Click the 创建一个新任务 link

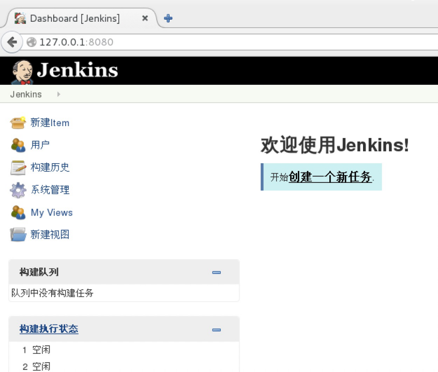tap(330, 177)
